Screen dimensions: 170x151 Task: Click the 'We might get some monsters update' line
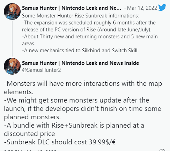tap(76, 100)
